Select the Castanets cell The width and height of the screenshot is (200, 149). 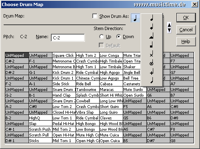point(132,84)
